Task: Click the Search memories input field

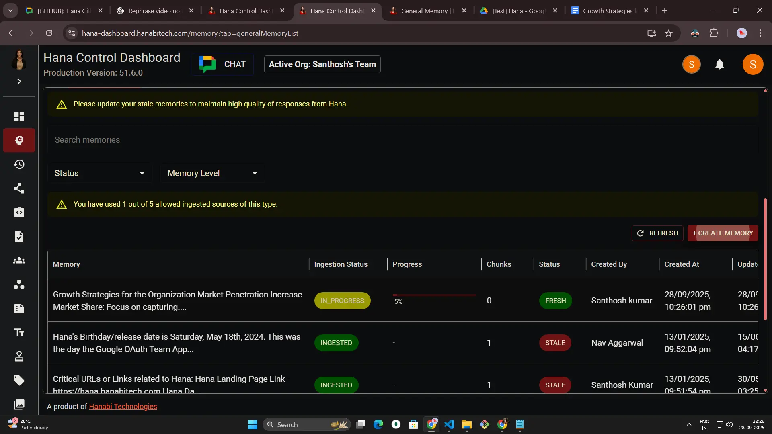Action: coord(402,140)
